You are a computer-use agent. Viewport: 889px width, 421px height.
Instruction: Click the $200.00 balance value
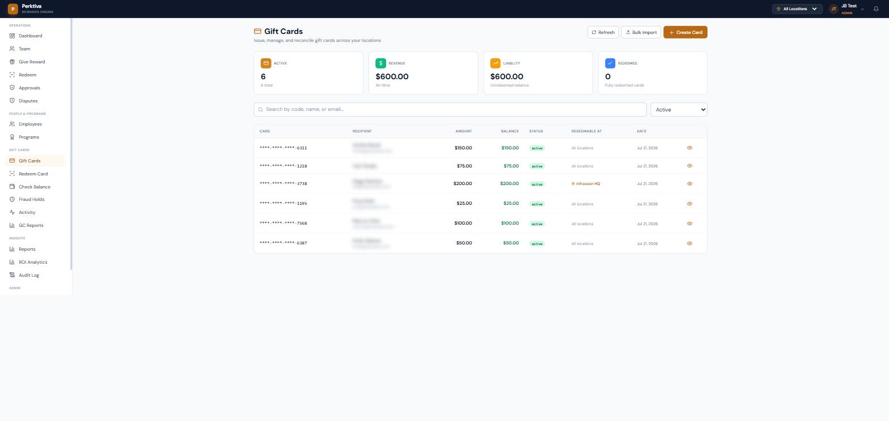pos(509,184)
